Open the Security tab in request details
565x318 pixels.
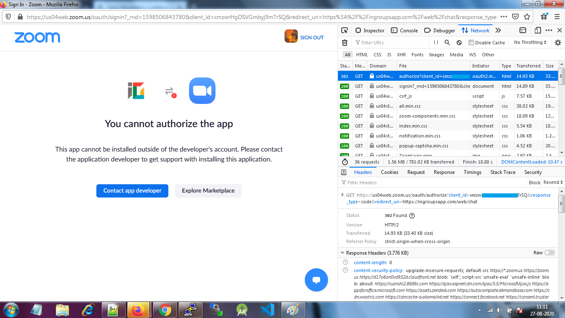click(533, 172)
